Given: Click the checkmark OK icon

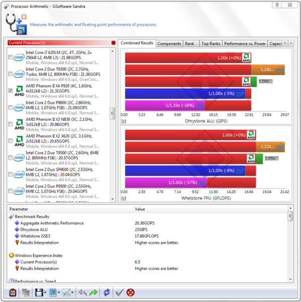Looking at the screenshot, I should [x=120, y=292].
